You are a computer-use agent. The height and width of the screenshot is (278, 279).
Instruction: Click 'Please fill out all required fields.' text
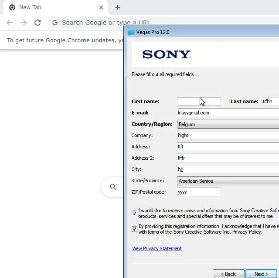[x=163, y=74]
